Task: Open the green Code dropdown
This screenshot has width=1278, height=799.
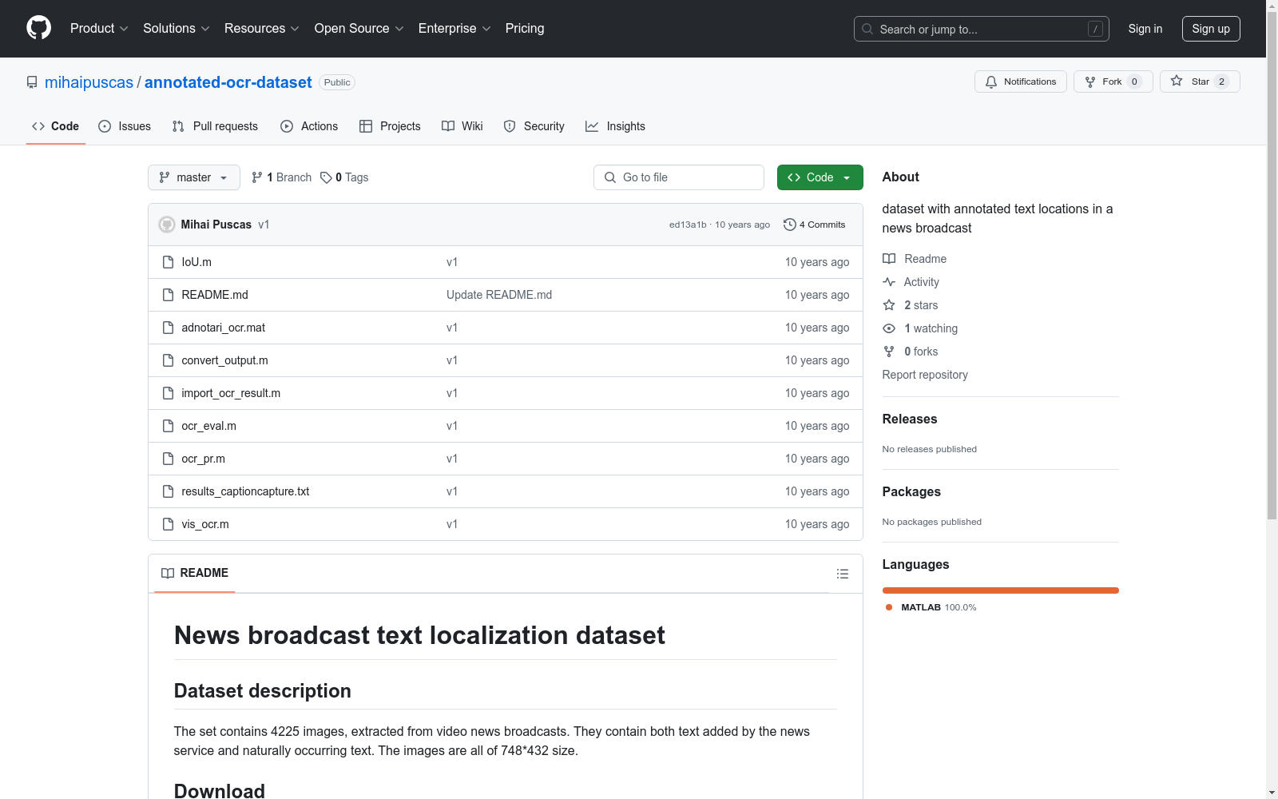Action: pyautogui.click(x=820, y=177)
